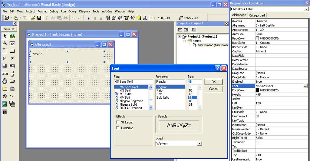Select the Image control in the toolbox

click(5, 104)
